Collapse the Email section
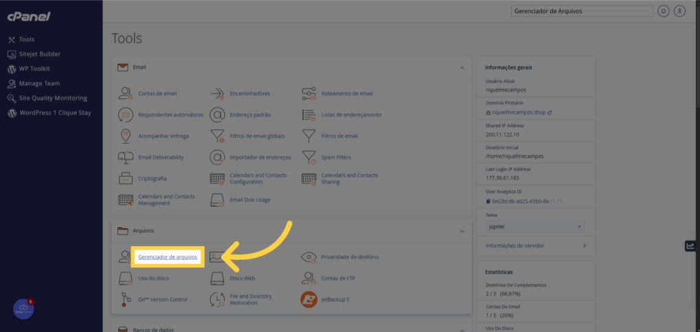This screenshot has width=700, height=332. point(462,68)
